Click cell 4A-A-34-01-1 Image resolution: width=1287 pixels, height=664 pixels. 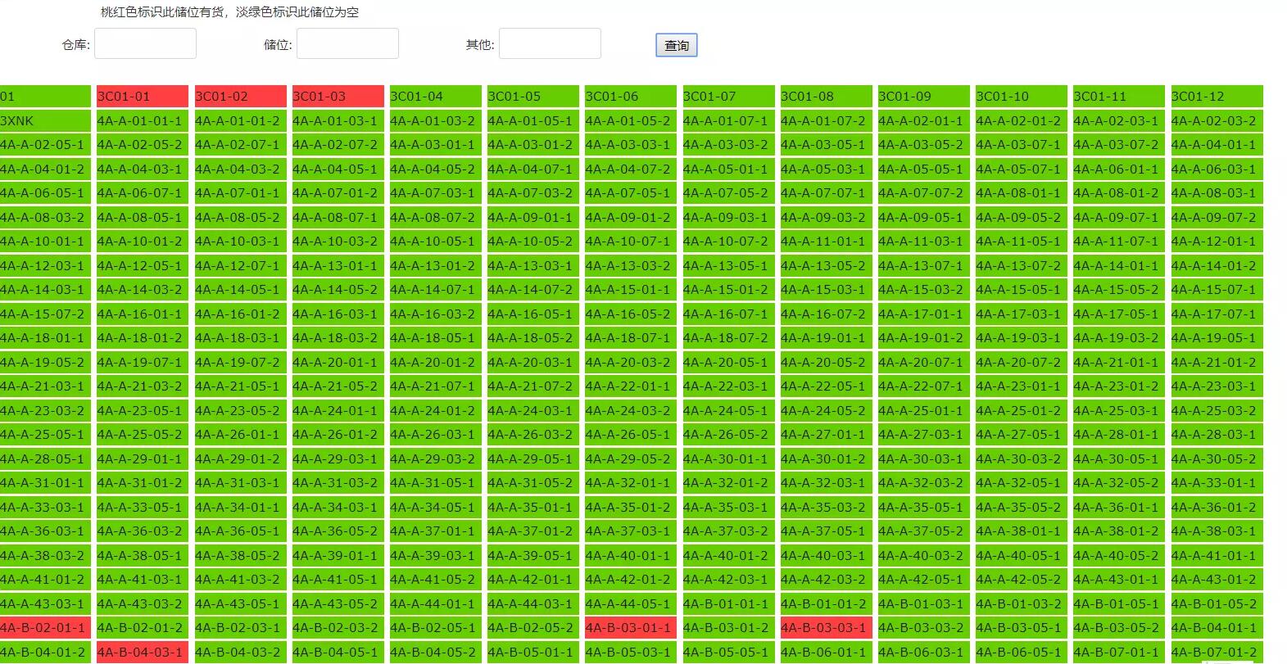(241, 508)
